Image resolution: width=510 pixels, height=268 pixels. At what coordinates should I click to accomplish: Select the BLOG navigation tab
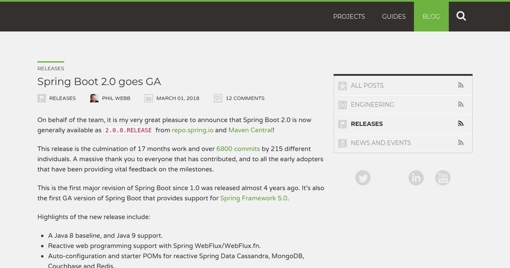[431, 17]
